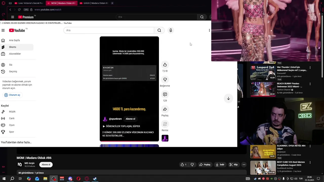Click the Paylaş share arrow beside the Short
This screenshot has width=324, height=182.
165,109
